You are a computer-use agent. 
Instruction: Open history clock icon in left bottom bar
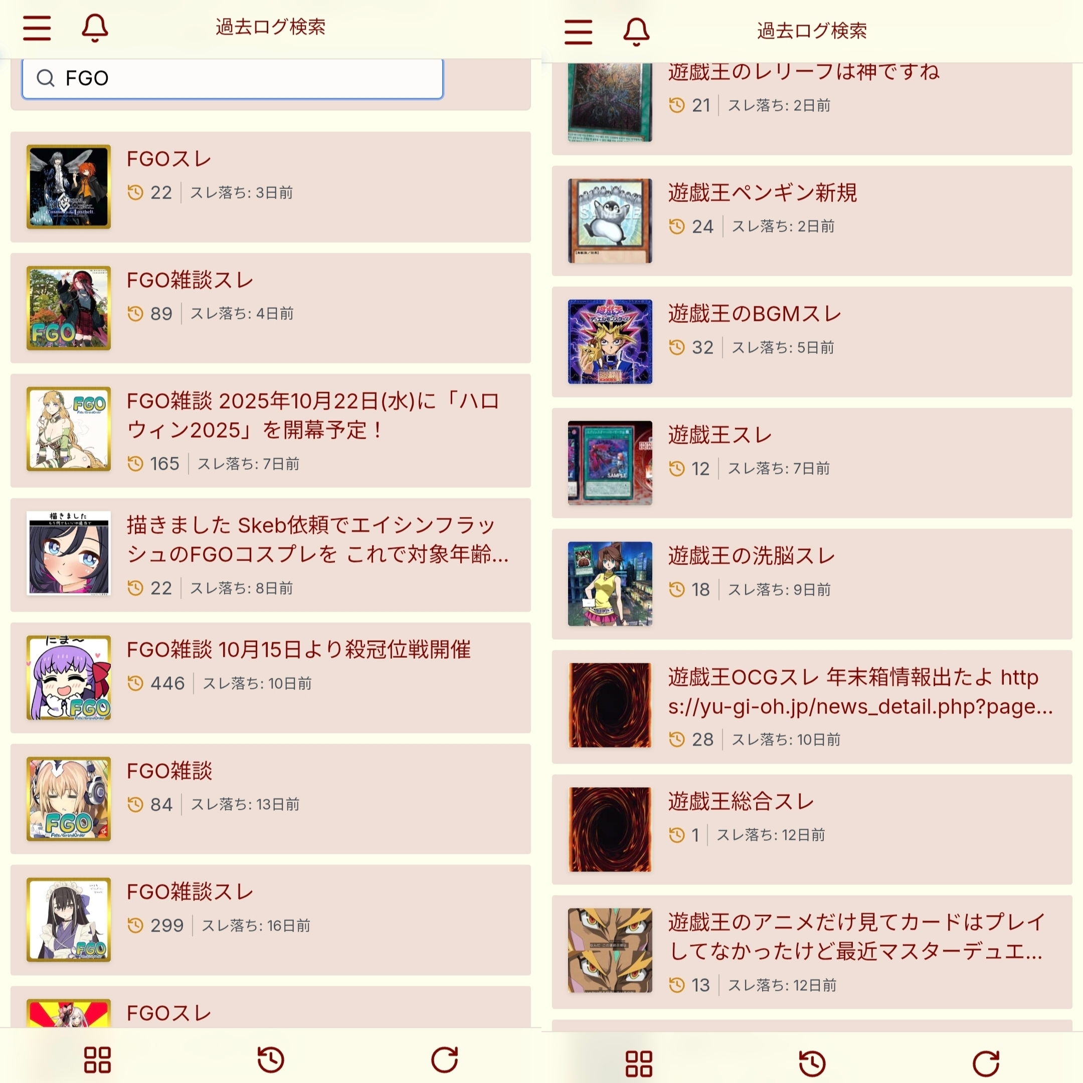[271, 1059]
